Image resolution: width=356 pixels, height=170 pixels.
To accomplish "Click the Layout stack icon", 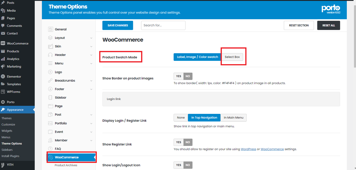I will pyautogui.click(x=50, y=38).
